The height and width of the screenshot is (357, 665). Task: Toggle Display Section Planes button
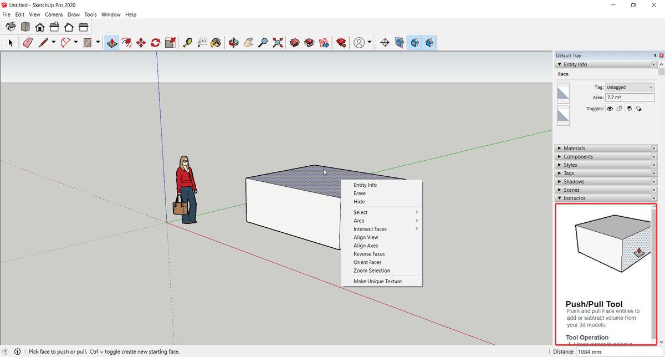[400, 43]
